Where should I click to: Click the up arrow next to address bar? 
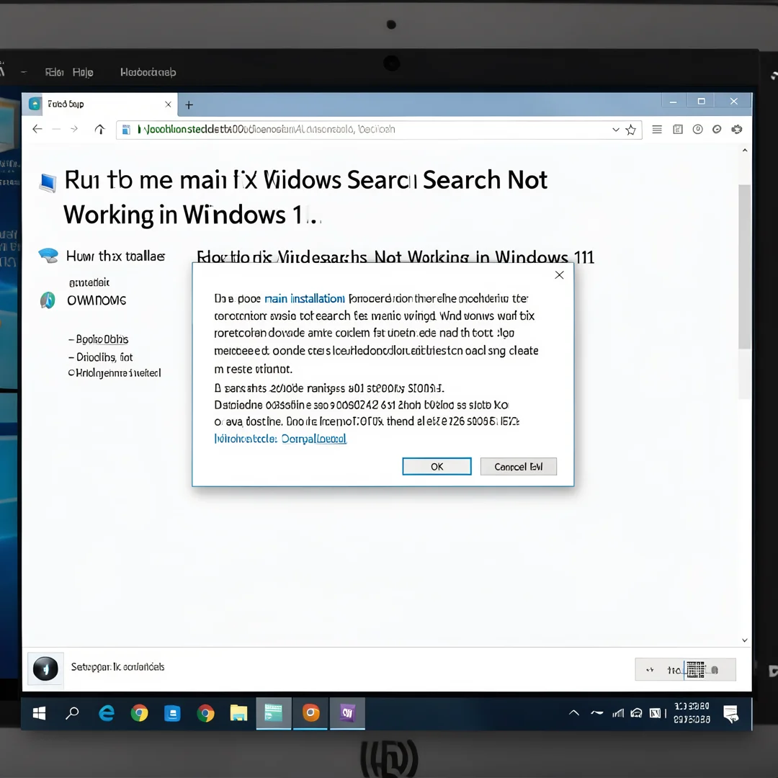pyautogui.click(x=99, y=130)
